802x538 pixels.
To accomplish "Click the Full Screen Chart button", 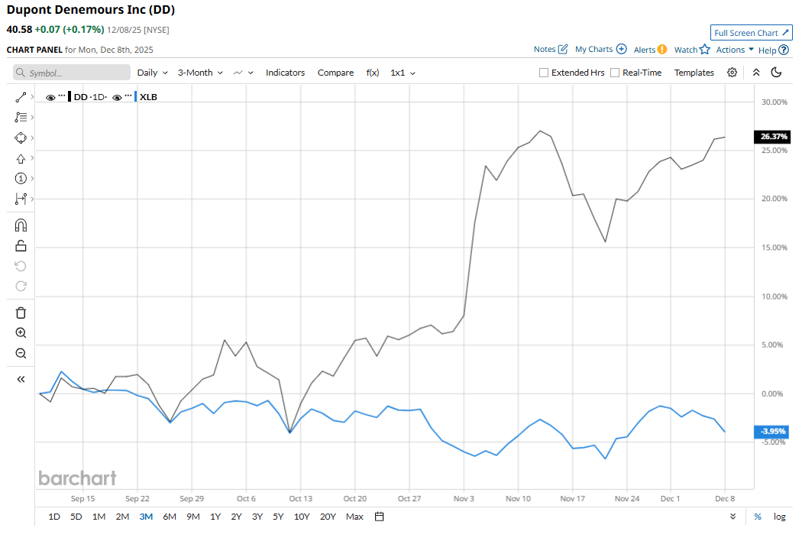I will [752, 33].
